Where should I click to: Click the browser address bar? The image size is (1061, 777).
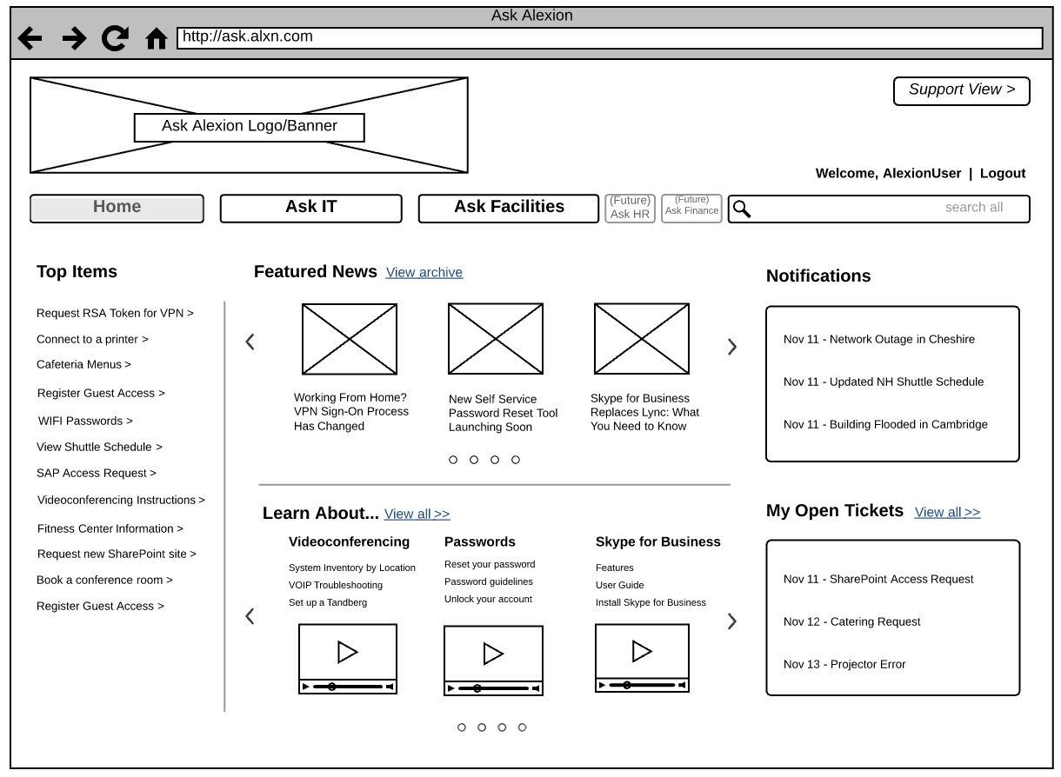coord(610,38)
